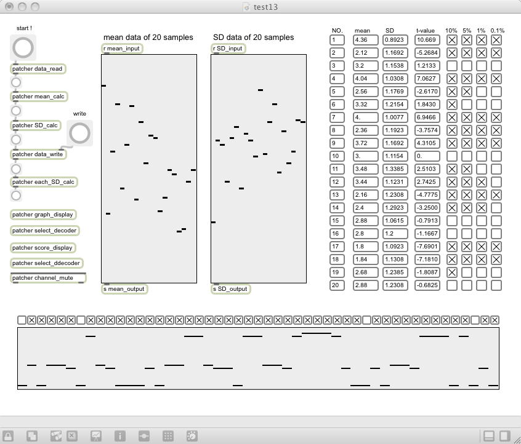
Task: Click the SD number box showing 1.3385
Action: (395, 169)
